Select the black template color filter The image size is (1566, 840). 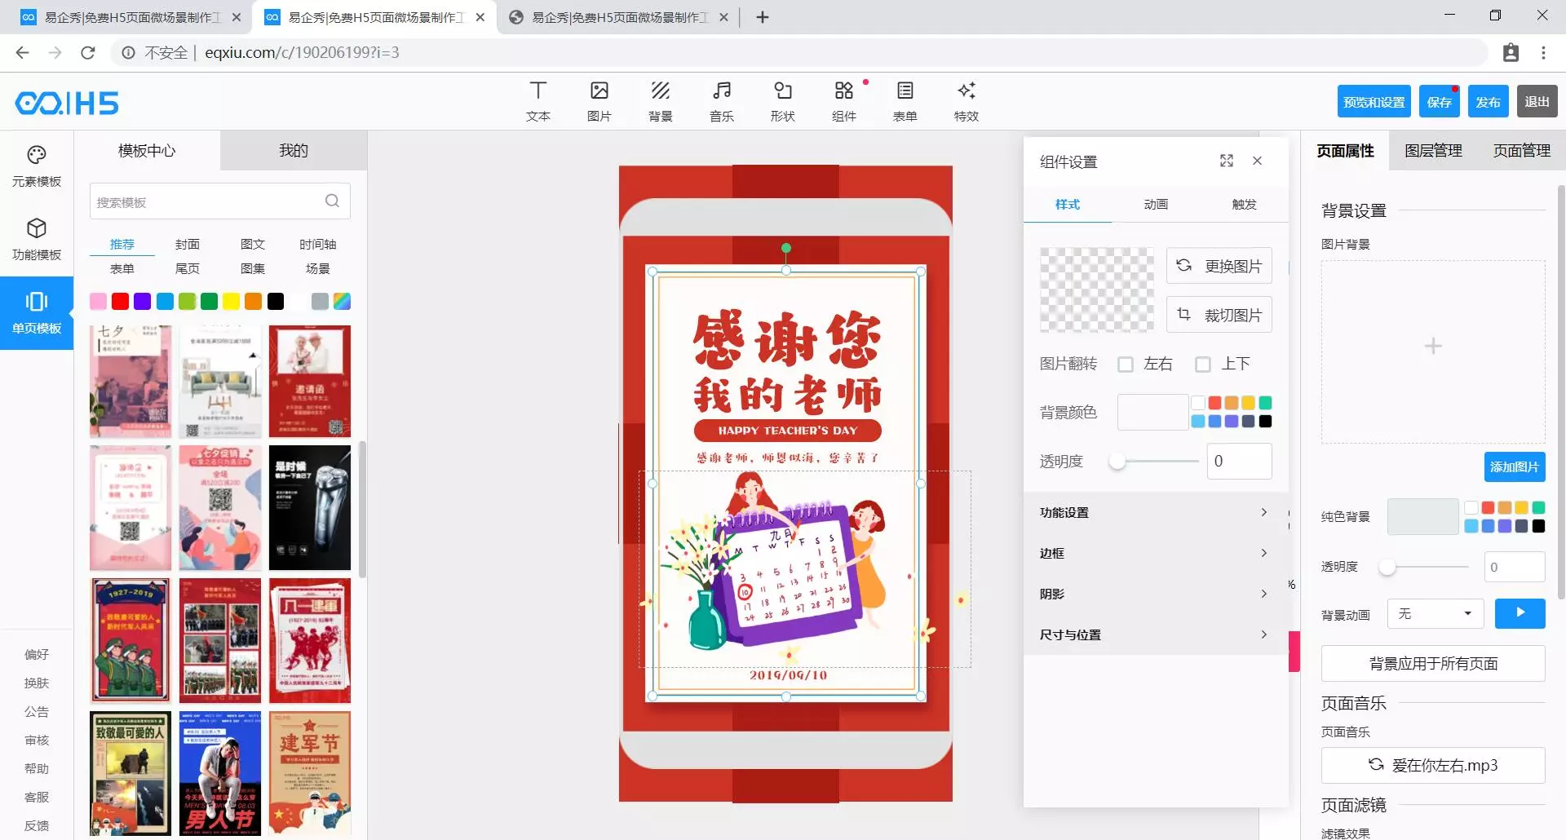[276, 302]
